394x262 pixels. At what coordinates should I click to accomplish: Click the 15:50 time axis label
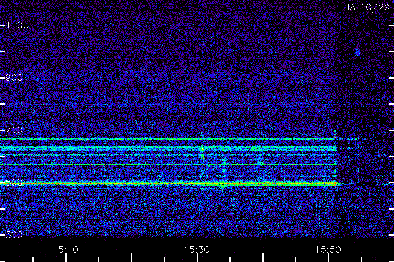(328, 250)
